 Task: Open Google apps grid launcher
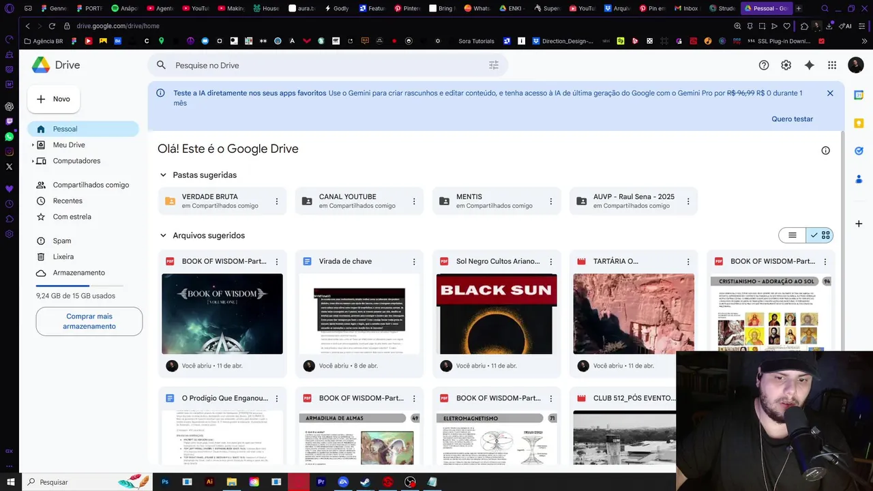pos(832,65)
